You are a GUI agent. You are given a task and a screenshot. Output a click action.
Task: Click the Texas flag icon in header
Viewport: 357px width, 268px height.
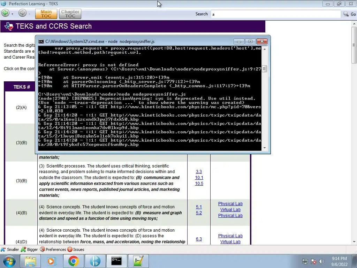(9, 27)
